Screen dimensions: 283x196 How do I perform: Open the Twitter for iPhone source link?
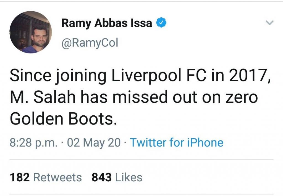(177, 142)
